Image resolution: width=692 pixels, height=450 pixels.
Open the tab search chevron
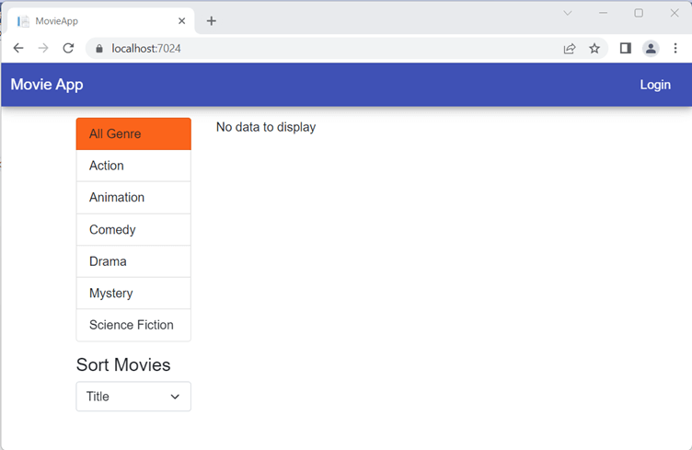(568, 13)
